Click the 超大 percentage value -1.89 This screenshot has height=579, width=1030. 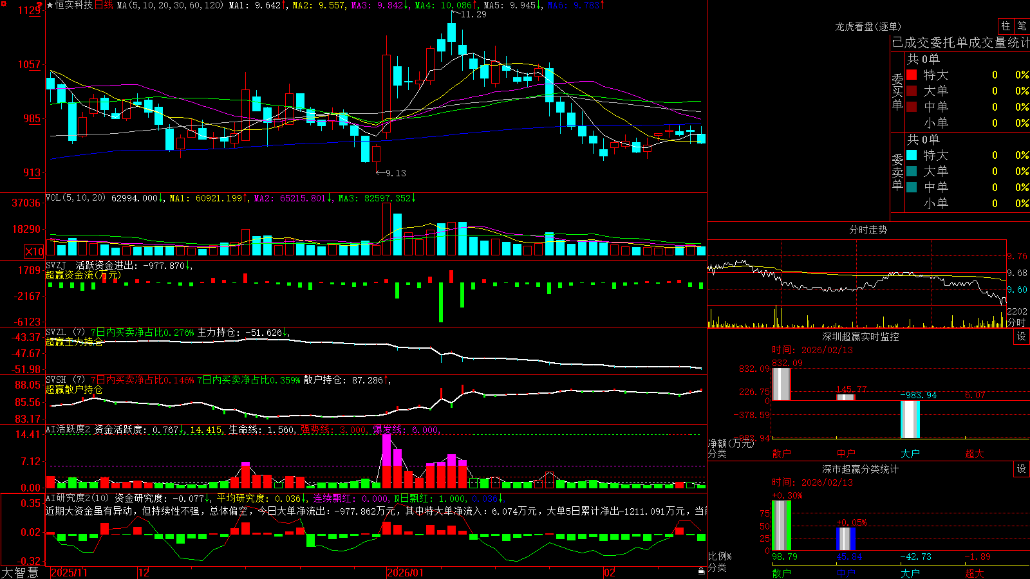(977, 556)
